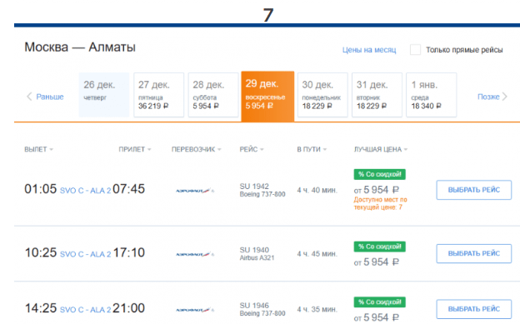Click the right chevron next to Позже
The height and width of the screenshot is (324, 520).
[x=504, y=97]
